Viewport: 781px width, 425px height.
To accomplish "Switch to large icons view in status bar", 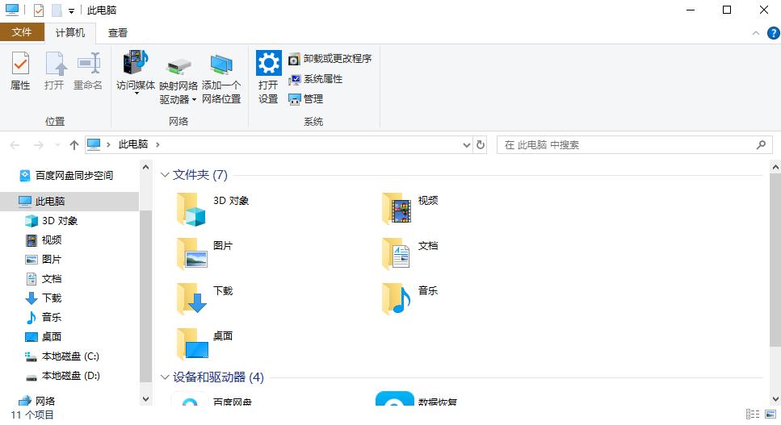I will click(x=771, y=414).
